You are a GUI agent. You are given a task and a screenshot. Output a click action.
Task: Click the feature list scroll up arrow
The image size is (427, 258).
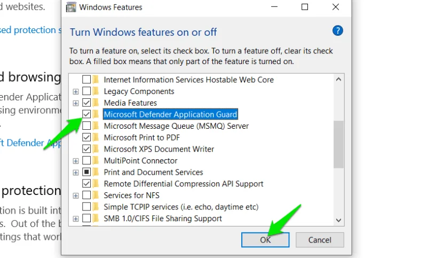[338, 80]
